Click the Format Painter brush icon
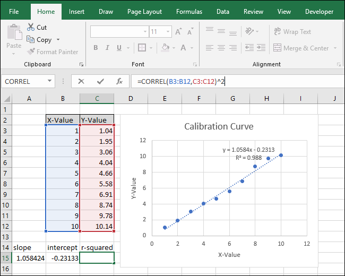The width and height of the screenshot is (345, 276). 30,52
